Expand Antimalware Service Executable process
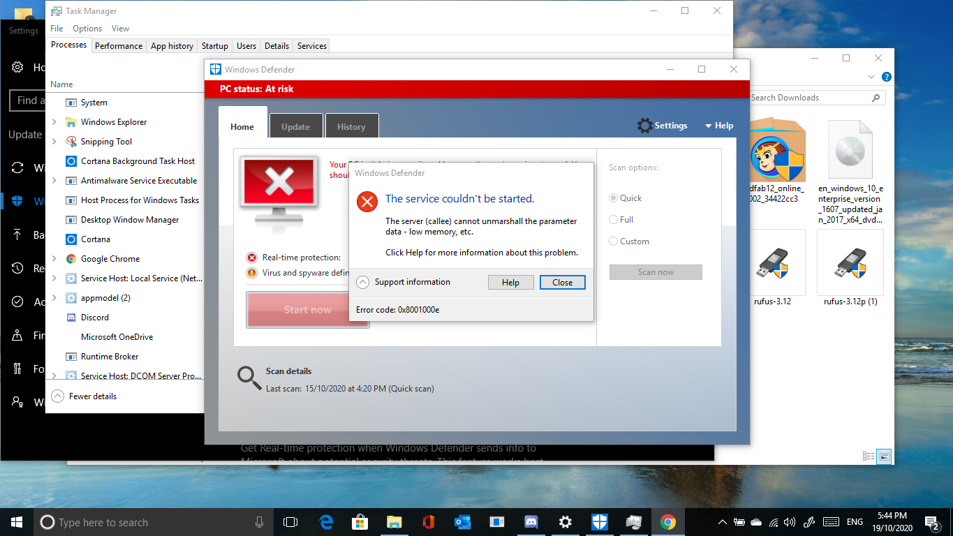 click(x=54, y=181)
